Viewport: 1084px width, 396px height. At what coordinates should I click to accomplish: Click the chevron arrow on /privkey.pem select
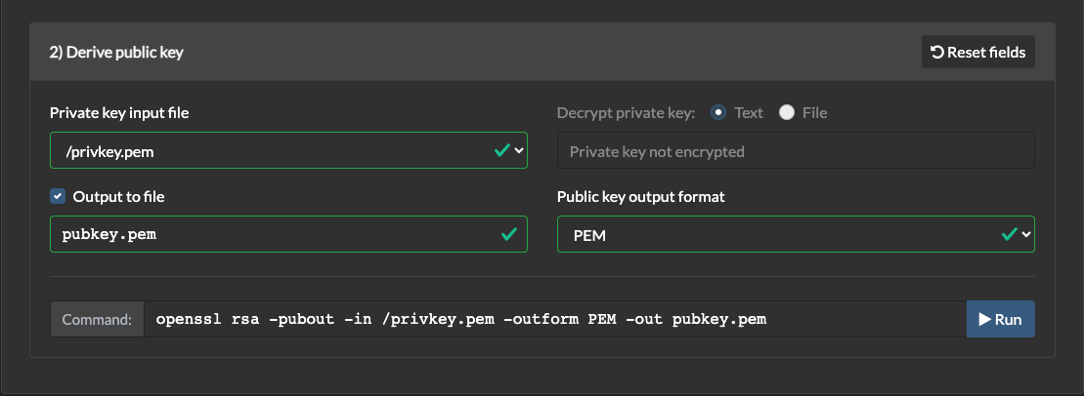pyautogui.click(x=519, y=150)
